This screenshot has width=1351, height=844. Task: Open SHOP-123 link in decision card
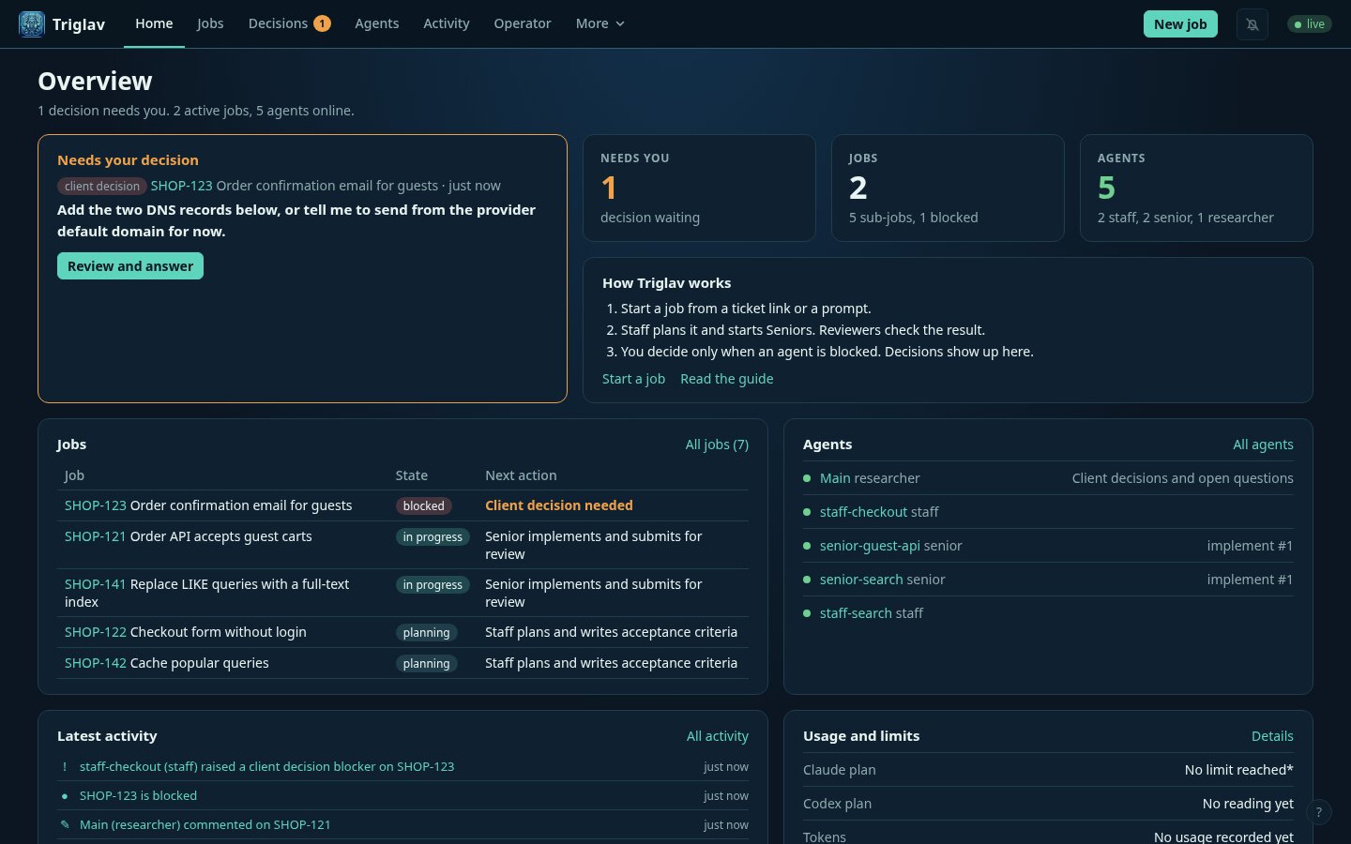181,186
